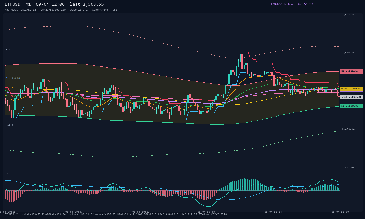Screen dimensions: 365x219
Task: Click the 2,516.46 price axis value
Action: click(348, 53)
